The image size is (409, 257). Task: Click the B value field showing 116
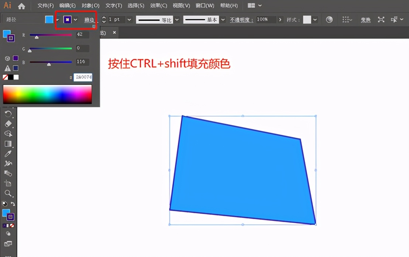[83, 61]
